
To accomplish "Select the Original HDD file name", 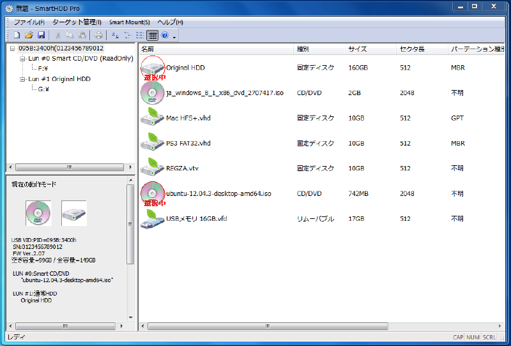I will [185, 68].
